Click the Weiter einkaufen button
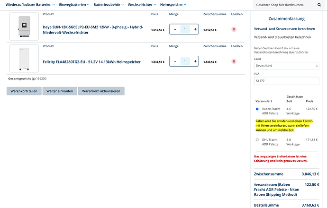Screen dimensions: 327x208 [60, 91]
